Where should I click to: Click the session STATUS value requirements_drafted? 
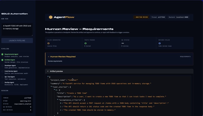pyautogui.click(x=23, y=104)
